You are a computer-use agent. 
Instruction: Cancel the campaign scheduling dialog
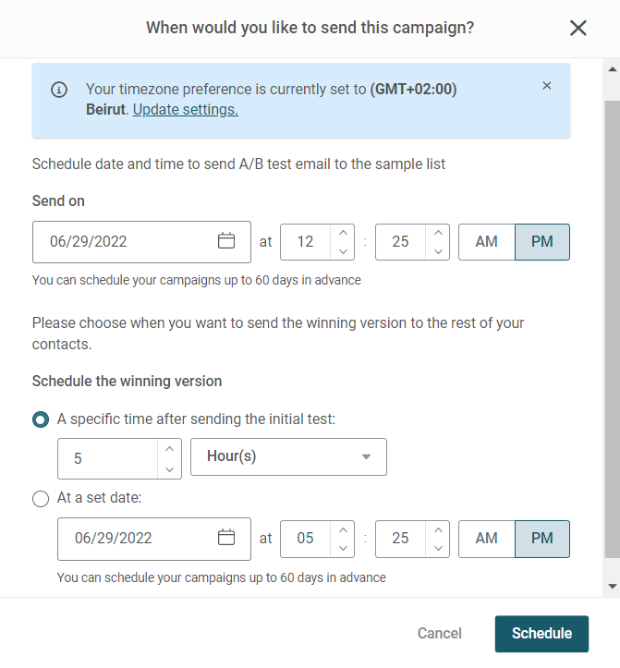(439, 634)
